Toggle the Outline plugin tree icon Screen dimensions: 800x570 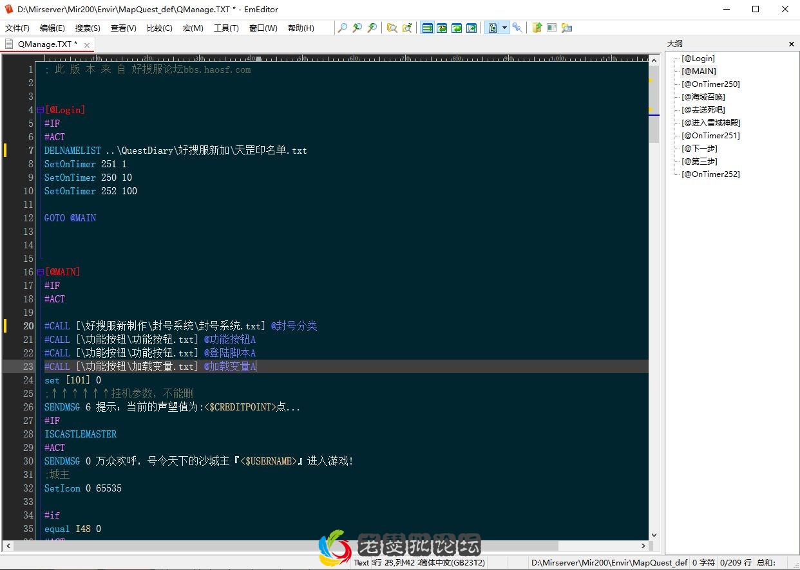click(x=493, y=28)
